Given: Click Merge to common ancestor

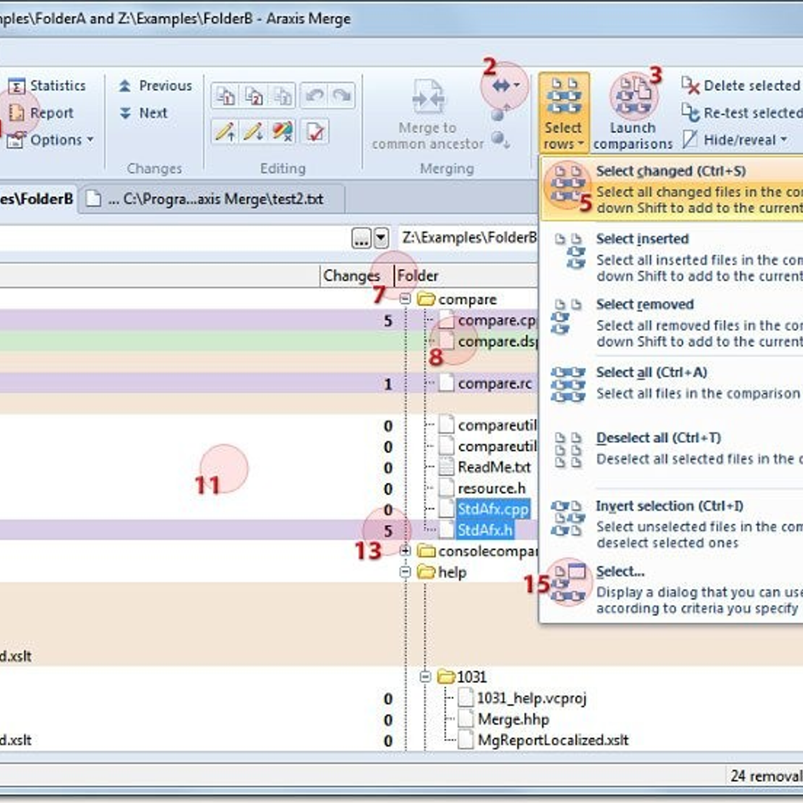Looking at the screenshot, I should tap(428, 114).
